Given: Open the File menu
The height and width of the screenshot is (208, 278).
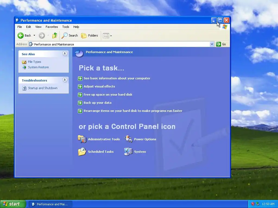Looking at the screenshot, I should (x=20, y=27).
